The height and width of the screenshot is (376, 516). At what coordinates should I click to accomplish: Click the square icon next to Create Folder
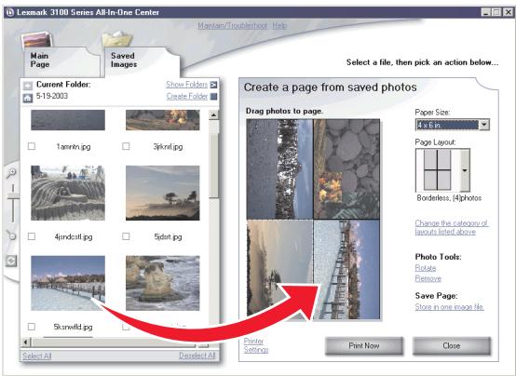click(213, 97)
